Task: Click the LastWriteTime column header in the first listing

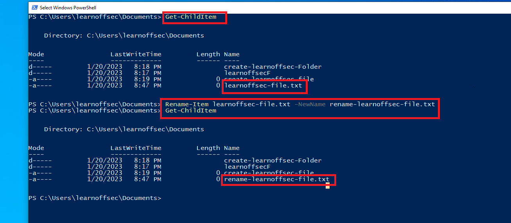Action: pos(136,54)
